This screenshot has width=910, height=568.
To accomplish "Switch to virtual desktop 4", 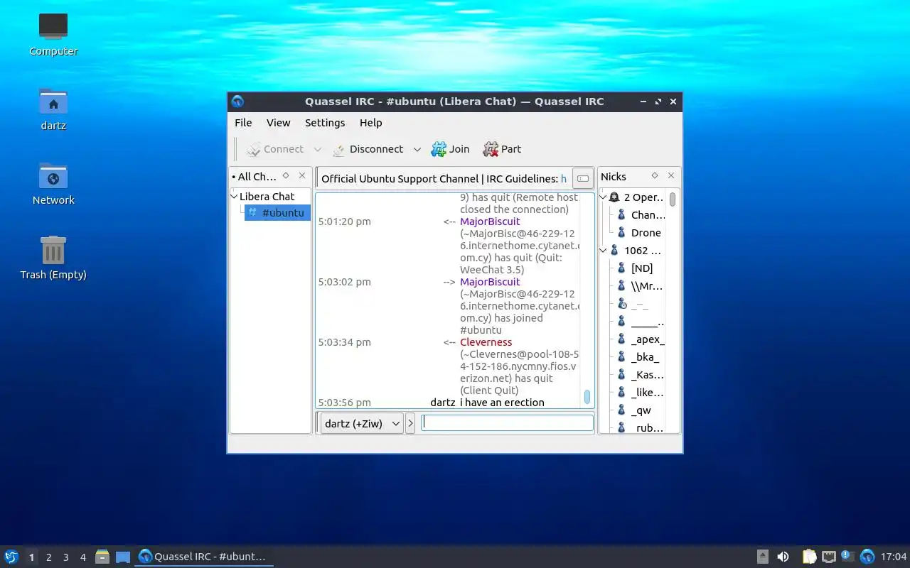I will point(82,557).
